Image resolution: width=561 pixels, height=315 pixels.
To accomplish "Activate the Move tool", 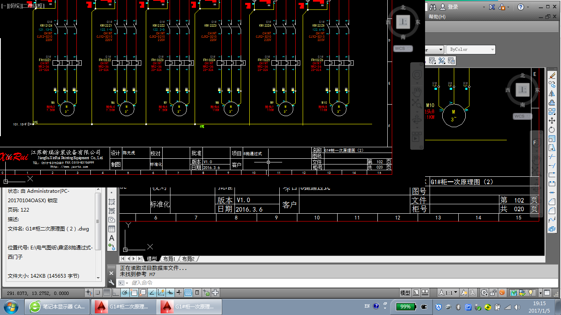I will pos(552,121).
